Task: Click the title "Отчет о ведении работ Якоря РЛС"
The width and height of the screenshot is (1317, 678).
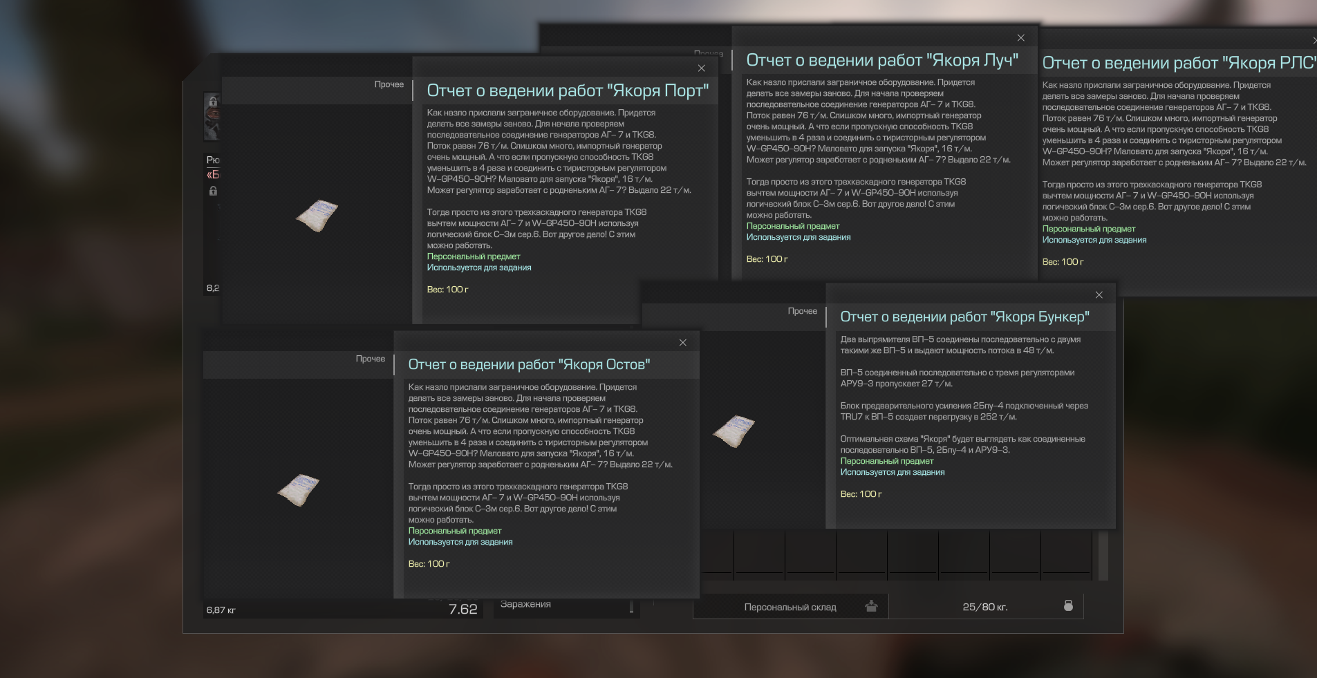Action: (x=1178, y=63)
